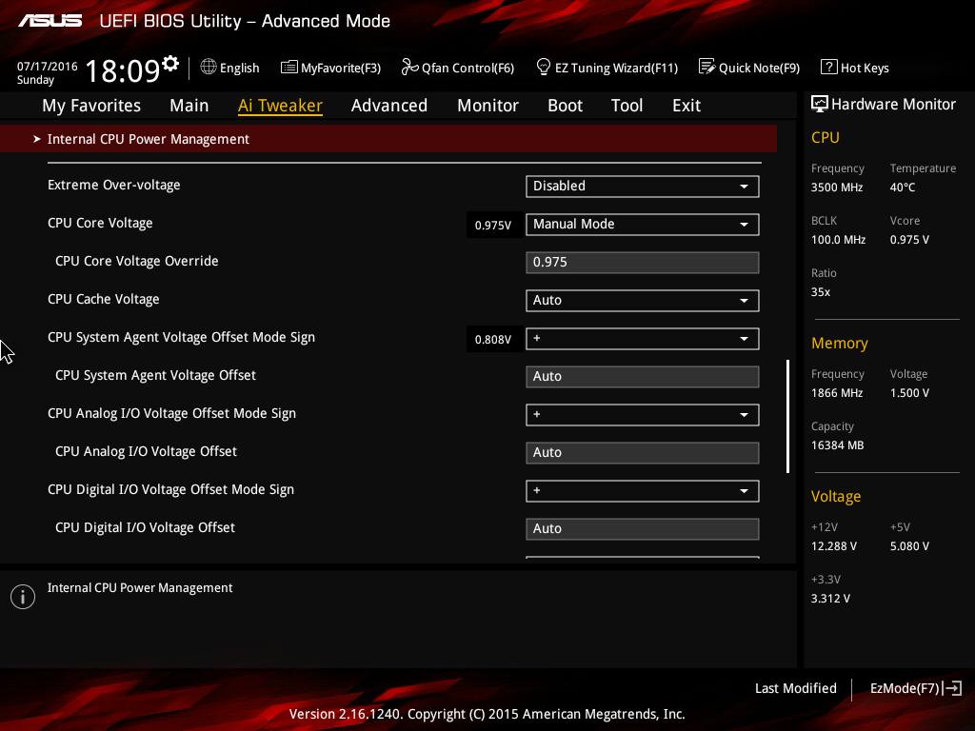Viewport: 975px width, 731px height.
Task: Open CPU Cache Voltage dropdown
Action: tap(643, 300)
